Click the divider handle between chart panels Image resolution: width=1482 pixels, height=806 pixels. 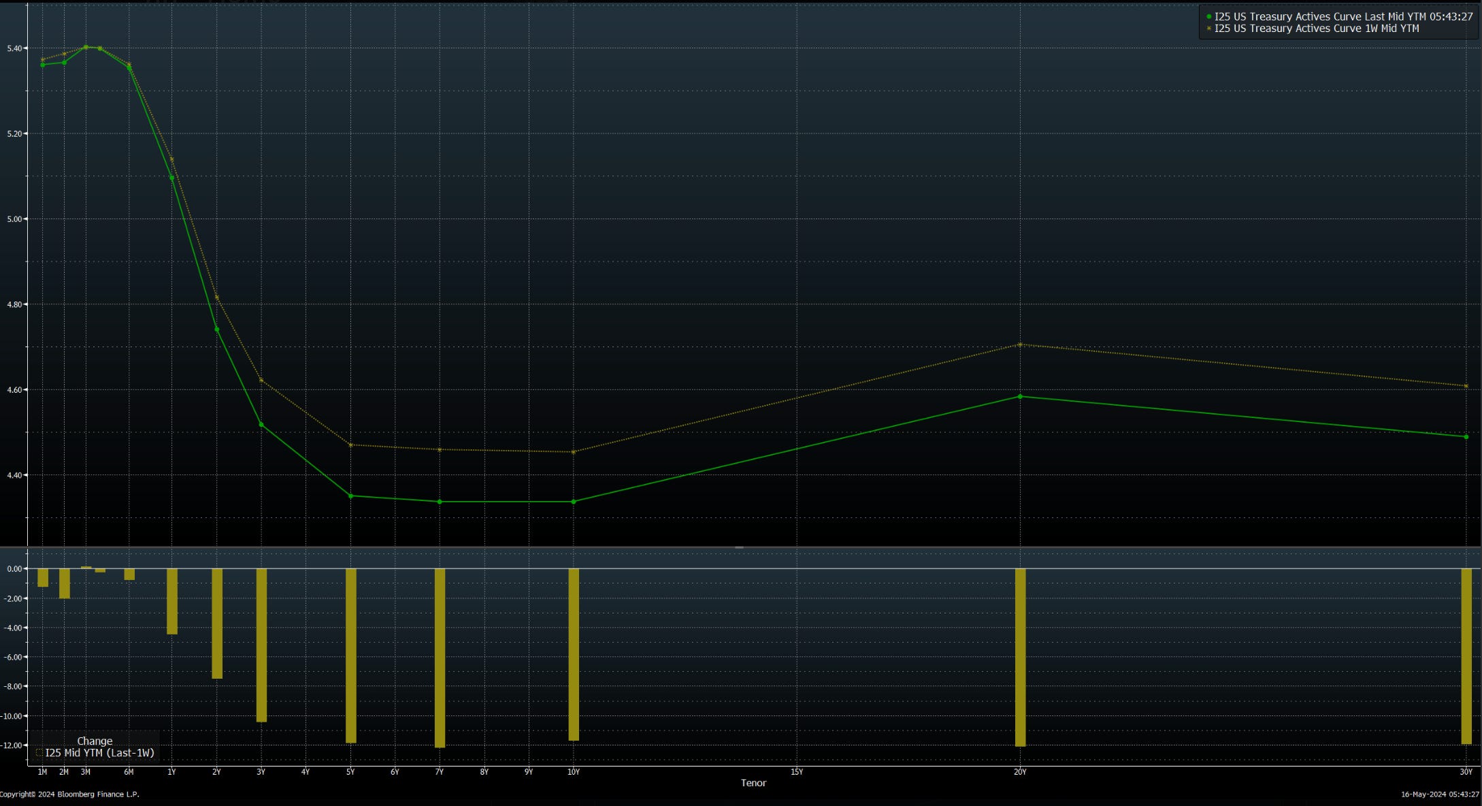[x=739, y=547]
